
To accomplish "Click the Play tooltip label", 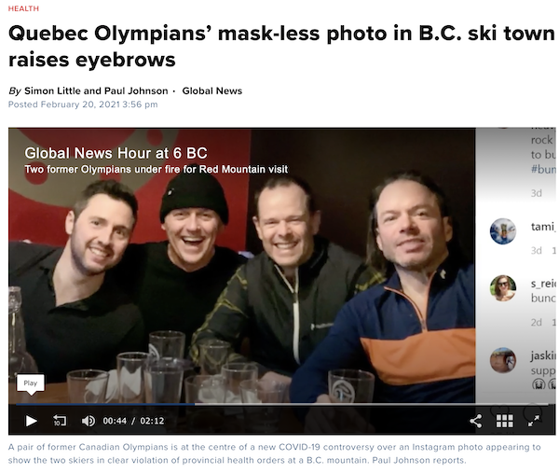I will point(31,383).
